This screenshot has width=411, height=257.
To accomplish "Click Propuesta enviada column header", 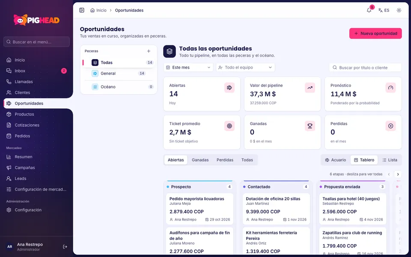I will [x=352, y=187].
